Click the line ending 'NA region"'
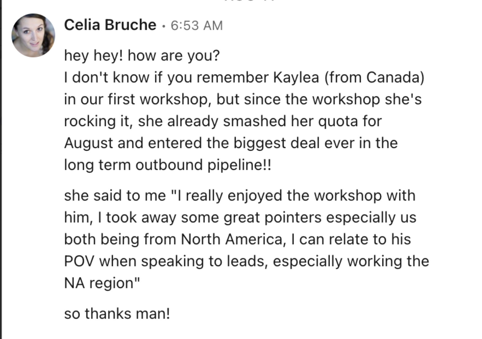The width and height of the screenshot is (482, 339). click(102, 283)
